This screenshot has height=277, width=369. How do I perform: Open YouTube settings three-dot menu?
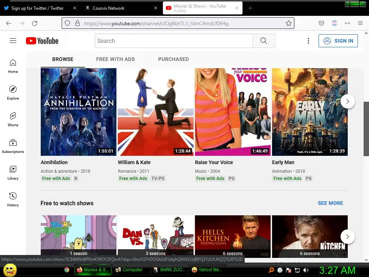tap(308, 41)
